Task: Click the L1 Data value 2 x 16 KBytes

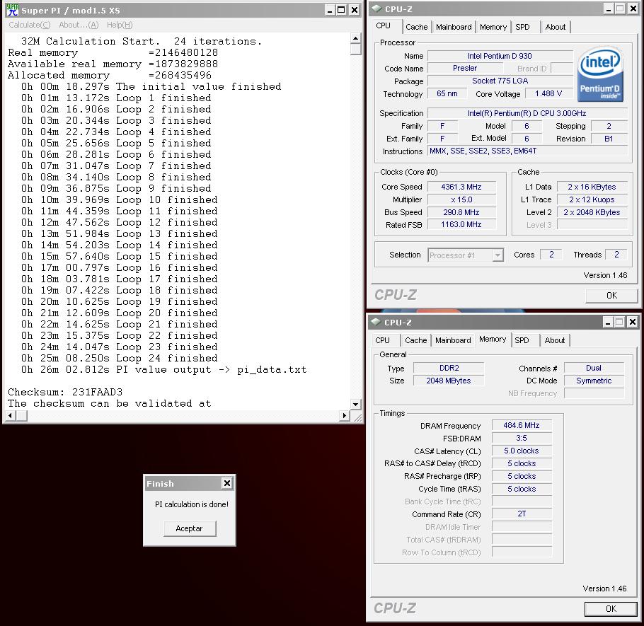Action: 592,187
